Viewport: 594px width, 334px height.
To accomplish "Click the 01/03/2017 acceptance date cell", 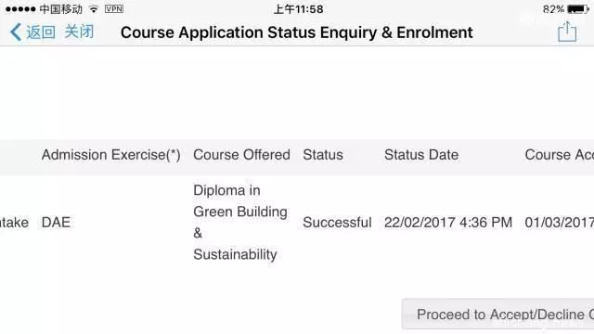I will pyautogui.click(x=559, y=223).
